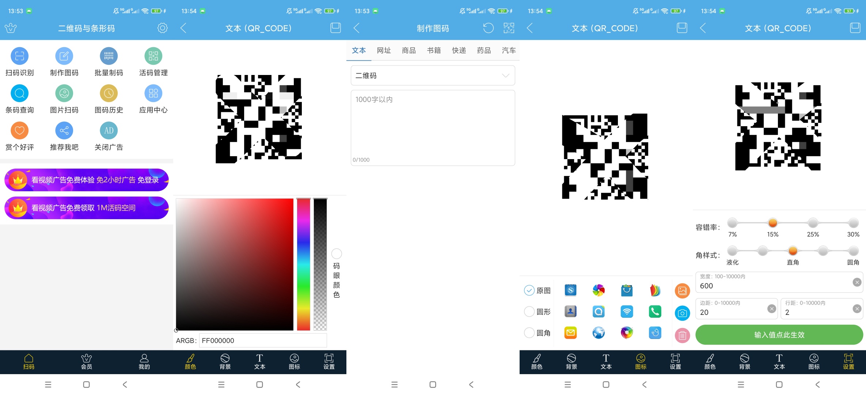The image size is (866, 395).
Task: Open the 条码查询 search icon
Action: tap(20, 93)
